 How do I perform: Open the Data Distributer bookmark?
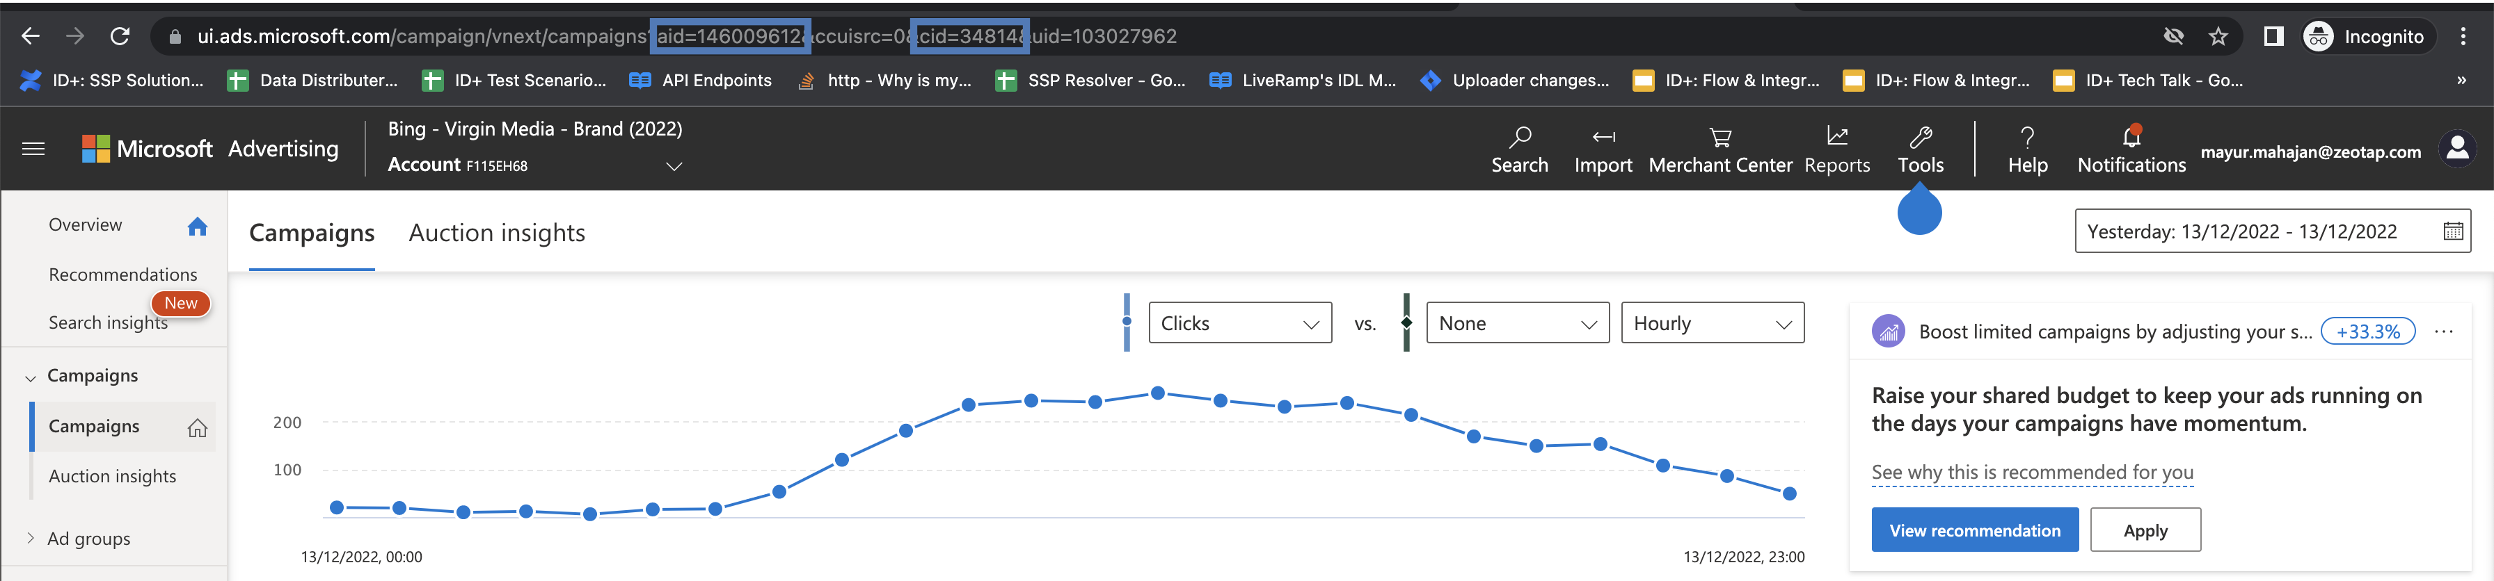tap(312, 80)
